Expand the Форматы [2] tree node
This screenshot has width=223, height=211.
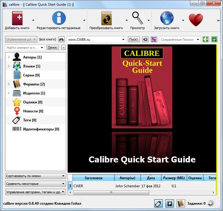pyautogui.click(x=9, y=84)
